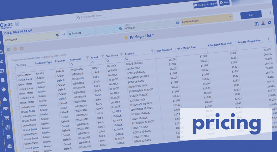This screenshot has height=152, width=277.
Task: Click the Date field showing 6/9/2024
Action: (x=152, y=25)
